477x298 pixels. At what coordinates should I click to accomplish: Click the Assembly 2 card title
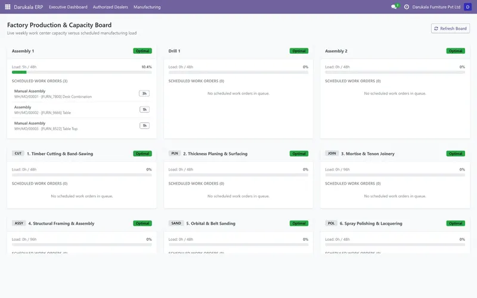(x=336, y=51)
